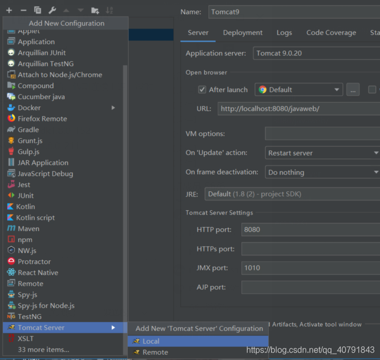Switch to the Logs tab
Screen dimensions: 380x360
coord(284,33)
